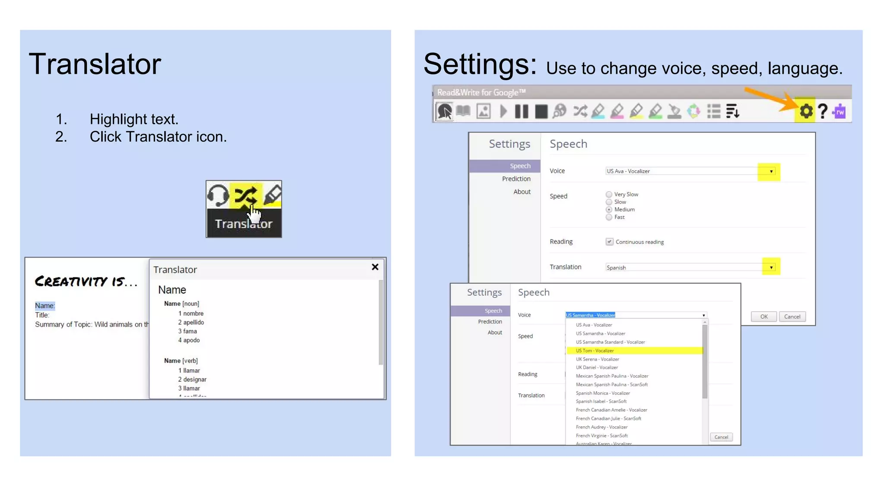Click Cancel beside the OK button
The height and width of the screenshot is (497, 885).
(792, 317)
